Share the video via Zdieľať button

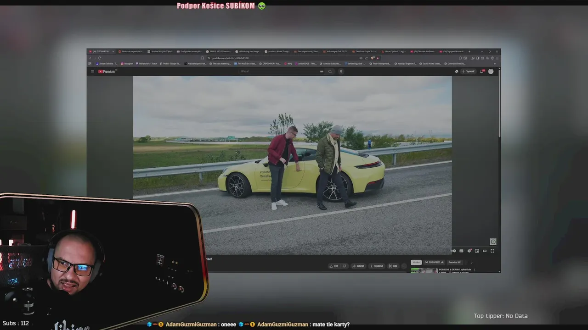(x=358, y=266)
